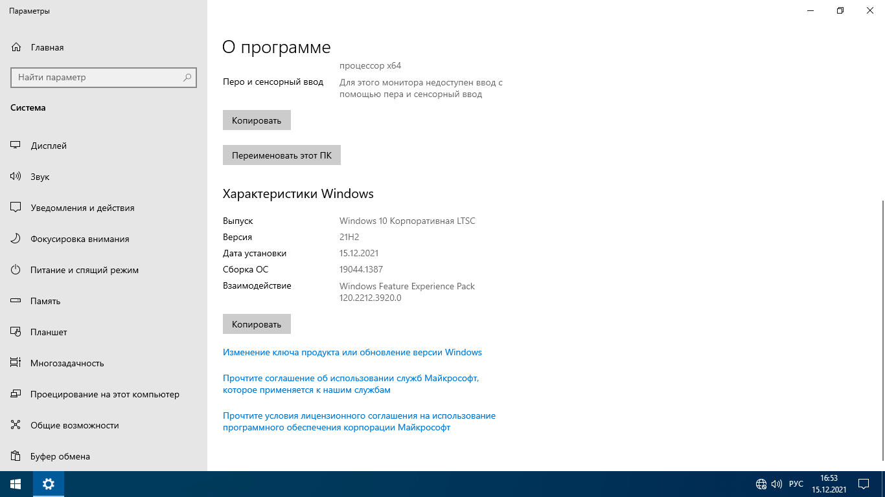Click the Дата установки label
Viewport: 885px width, 497px height.
[x=255, y=253]
